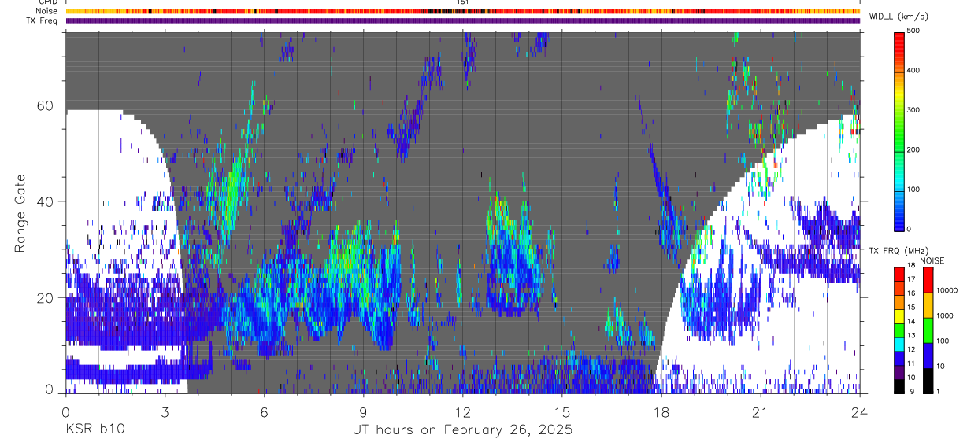The image size is (967, 446).
Task: Click the 12 tick on the UT hours axis
Action: (x=463, y=411)
